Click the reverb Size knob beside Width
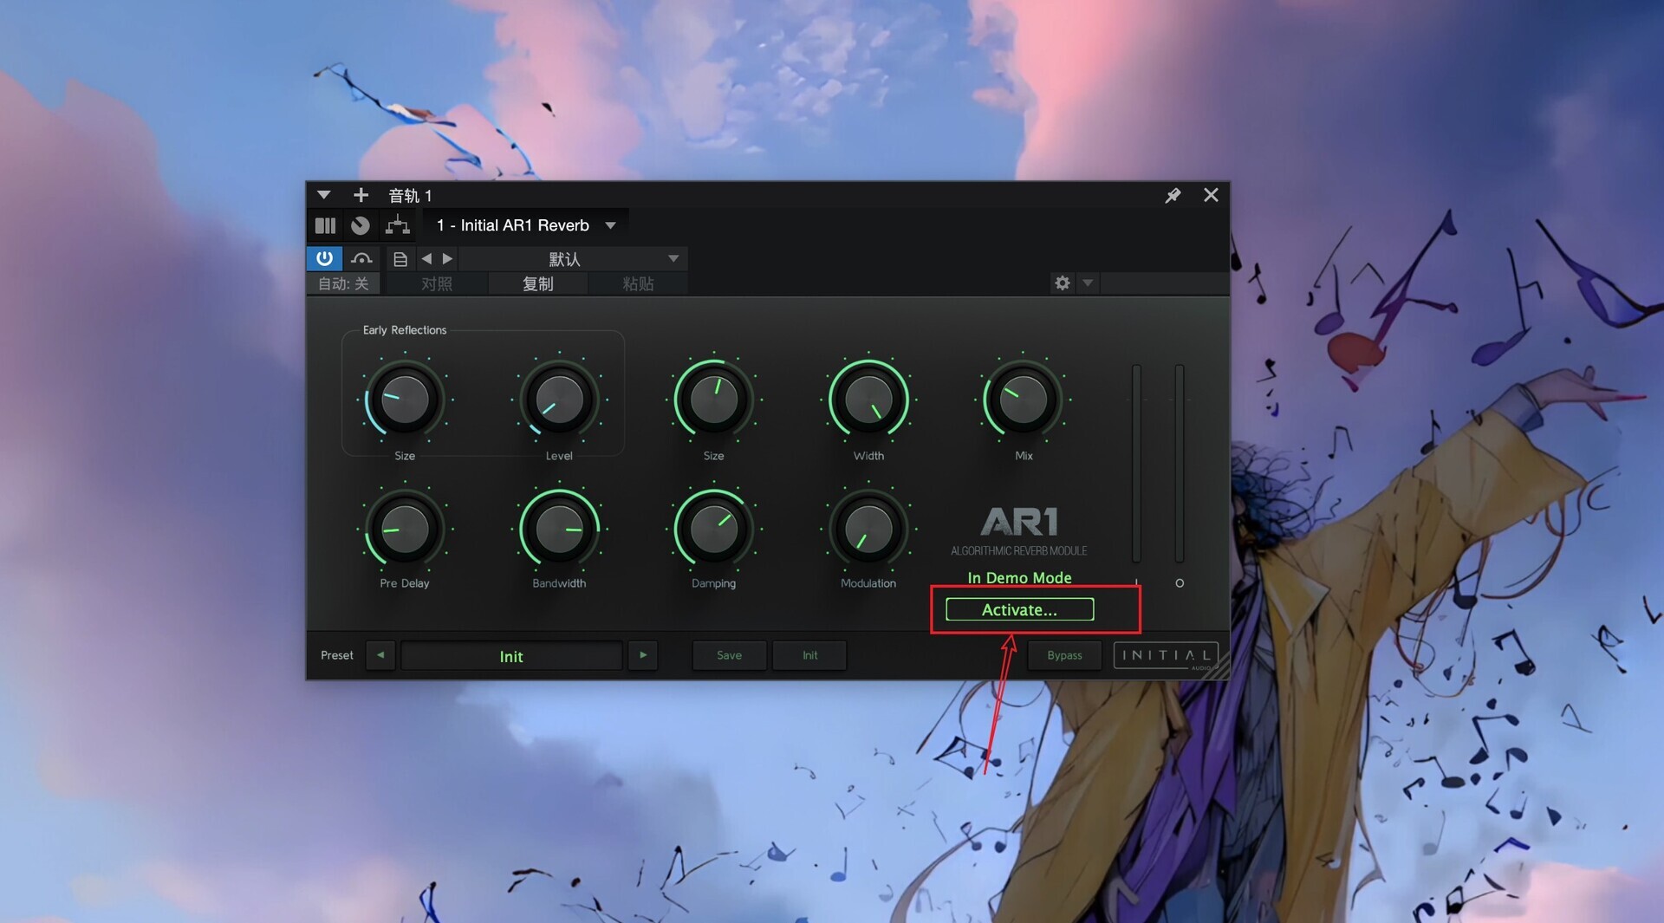The width and height of the screenshot is (1664, 923). point(713,400)
